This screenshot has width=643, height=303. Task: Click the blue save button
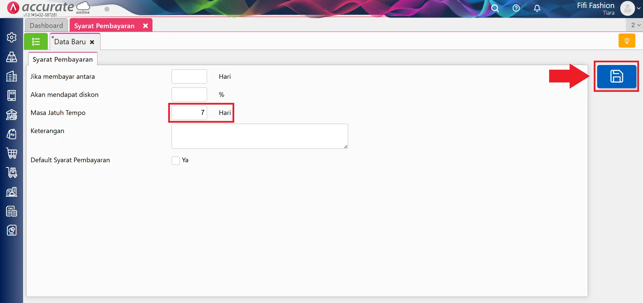tap(616, 76)
